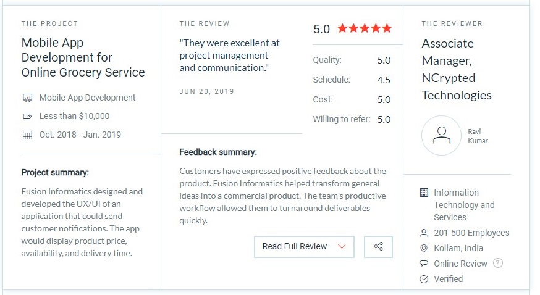Click the Online Review speech bubble icon
The height and width of the screenshot is (295, 540).
click(424, 264)
